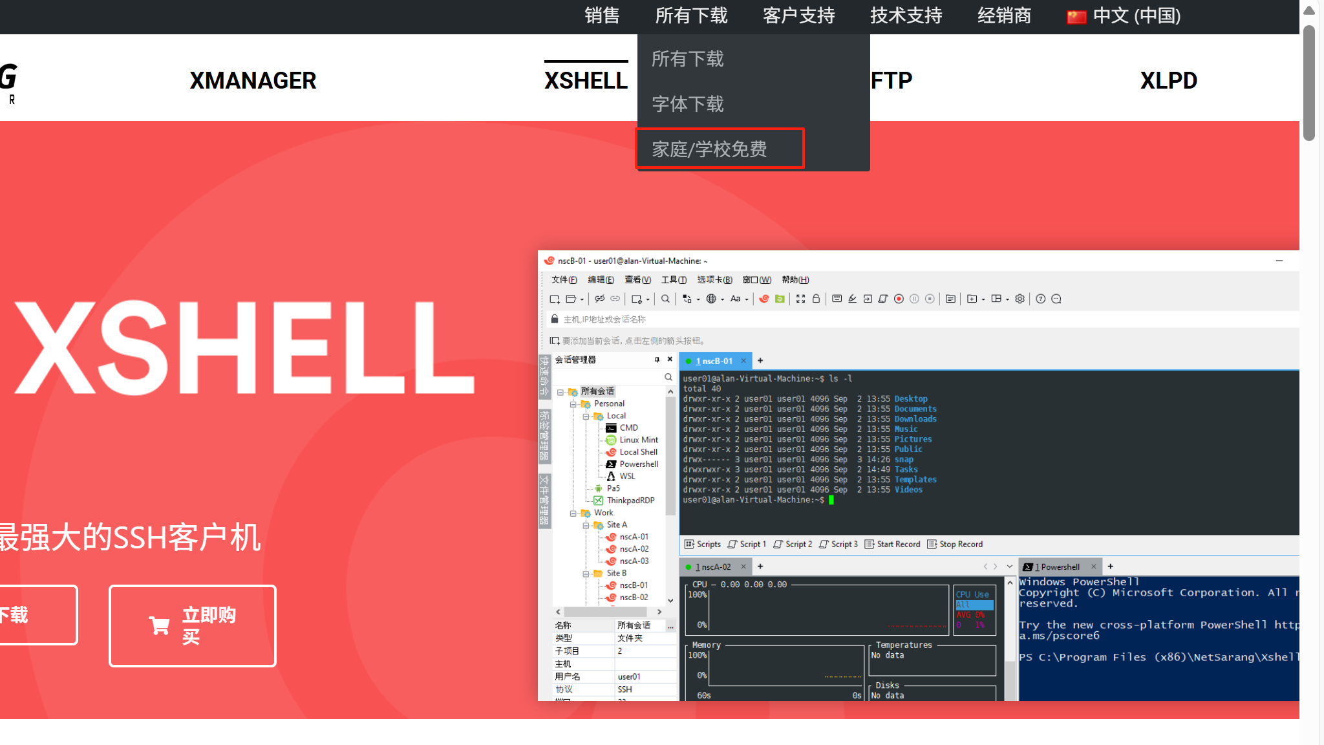Open the globe encoding dropdown arrow

click(722, 299)
